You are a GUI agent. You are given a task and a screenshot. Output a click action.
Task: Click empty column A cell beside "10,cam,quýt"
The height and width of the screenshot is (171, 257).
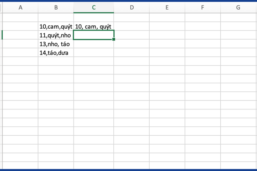pyautogui.click(x=20, y=26)
